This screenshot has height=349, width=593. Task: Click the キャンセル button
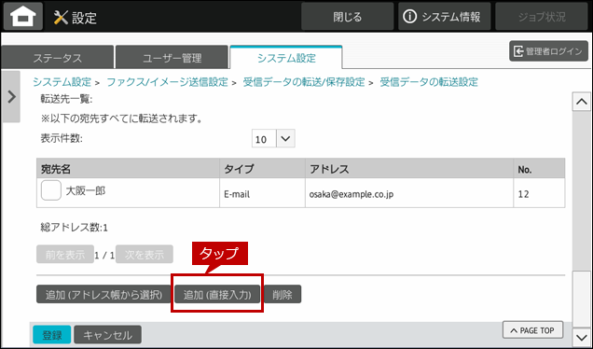107,335
